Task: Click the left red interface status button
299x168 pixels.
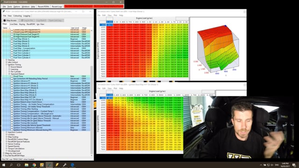Action: click(78, 7)
